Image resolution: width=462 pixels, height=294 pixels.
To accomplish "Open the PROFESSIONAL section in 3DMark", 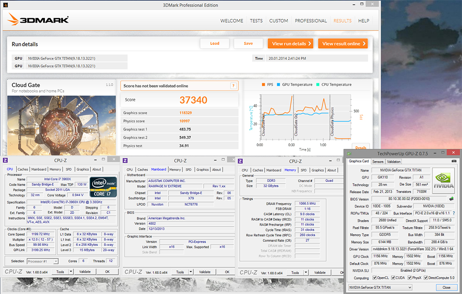I will click(310, 21).
